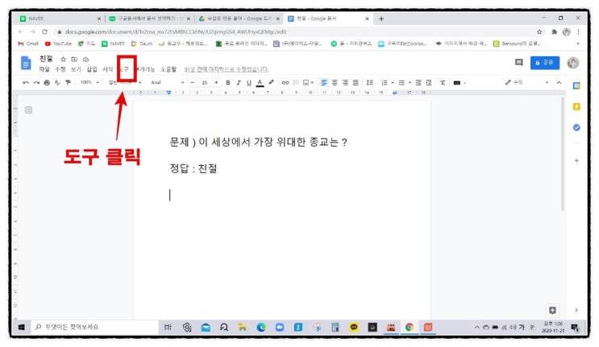Open comment history in the header
Image resolution: width=599 pixels, height=347 pixels.
(518, 63)
